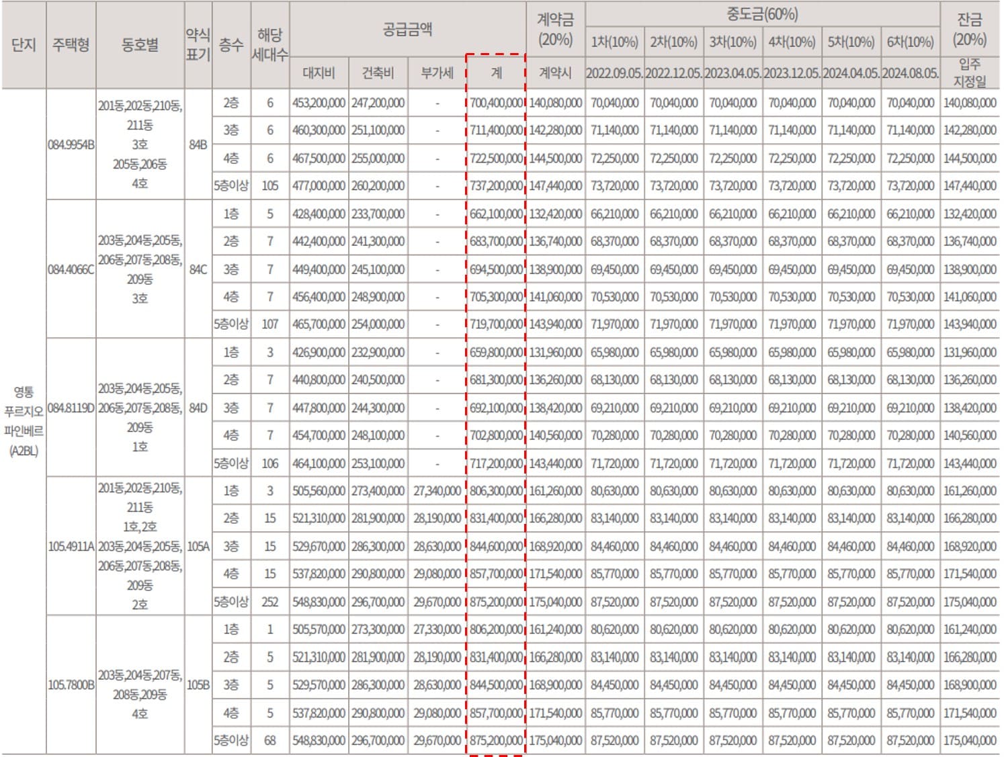Click building cost '273,400,000'
This screenshot has height=757, width=1004.
point(378,491)
